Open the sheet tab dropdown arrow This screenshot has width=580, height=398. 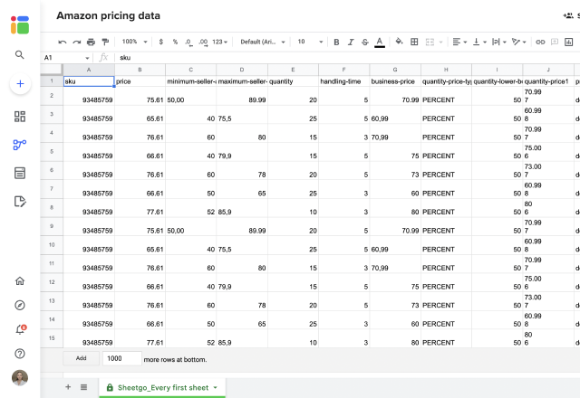coord(216,388)
